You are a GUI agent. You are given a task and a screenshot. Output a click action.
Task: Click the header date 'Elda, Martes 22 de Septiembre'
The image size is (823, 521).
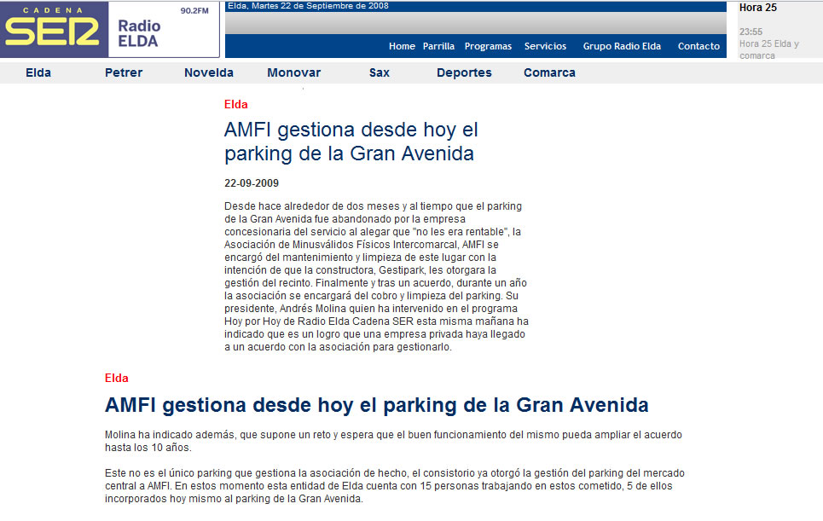[x=308, y=6]
